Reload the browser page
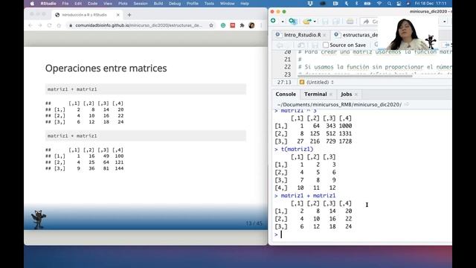Viewport: 476px width, 268px height. 50,25
